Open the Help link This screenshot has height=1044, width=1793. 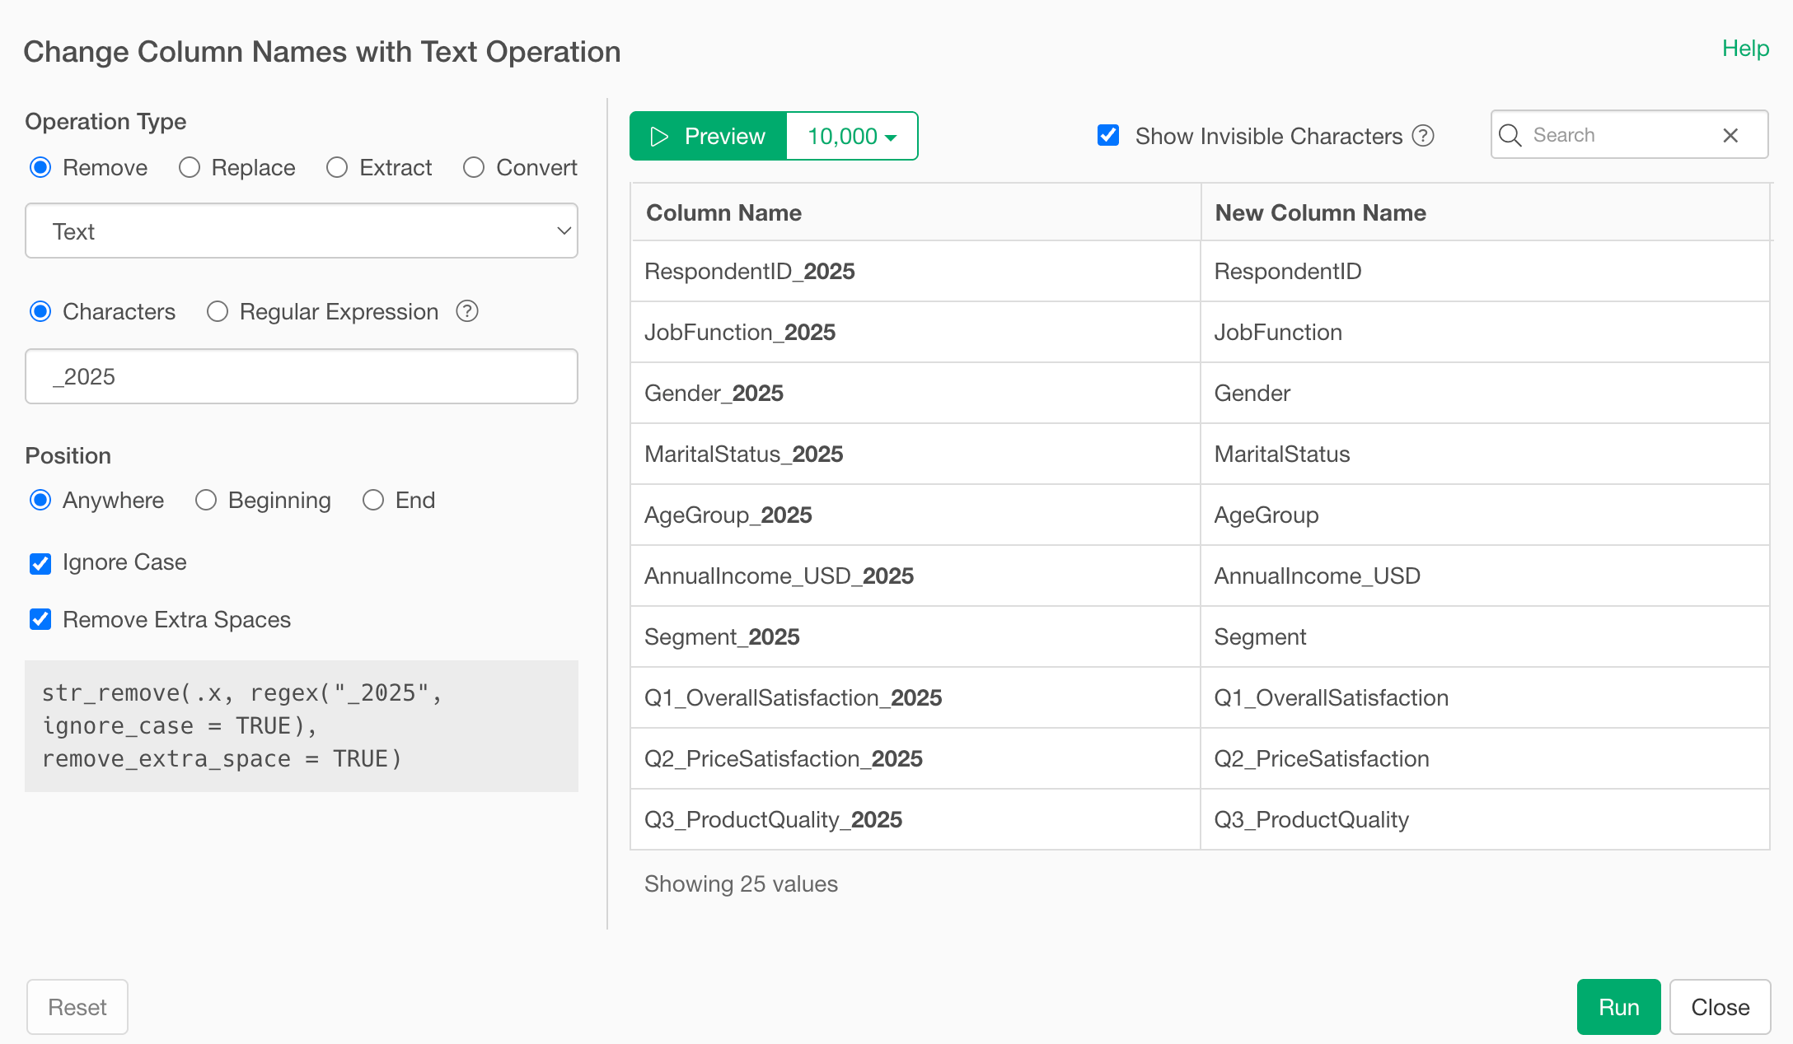coord(1745,48)
